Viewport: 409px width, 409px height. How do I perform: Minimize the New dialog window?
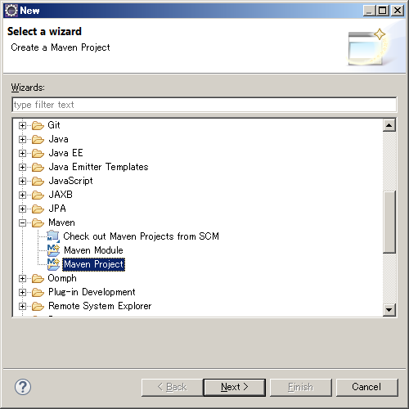click(370, 11)
